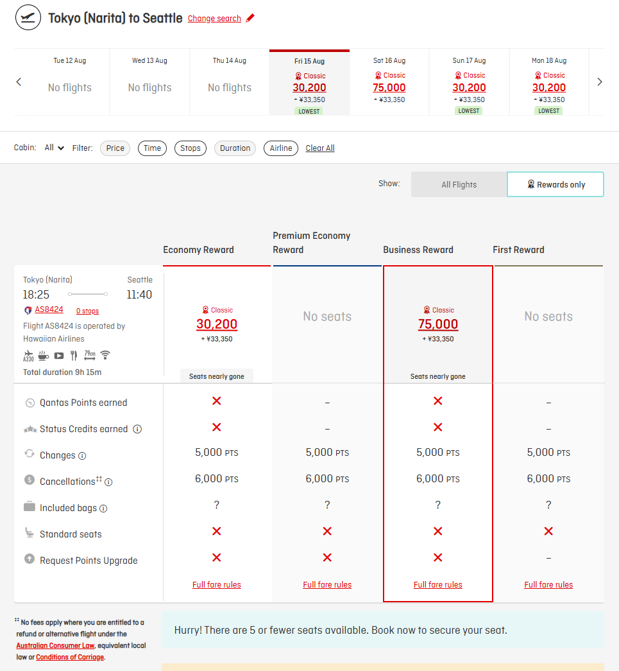This screenshot has height=671, width=619.
Task: Click the Changes arrows icon
Action: (30, 453)
